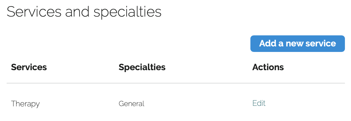Click the bold Specialties table heading

(x=142, y=67)
